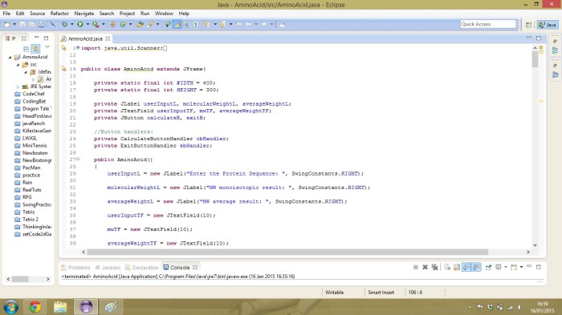Open the Window menu
Screen dimensions: 562x315
point(164,14)
